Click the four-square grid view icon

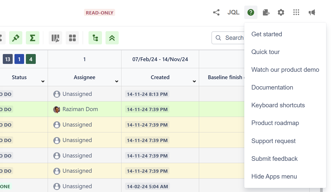(x=72, y=38)
